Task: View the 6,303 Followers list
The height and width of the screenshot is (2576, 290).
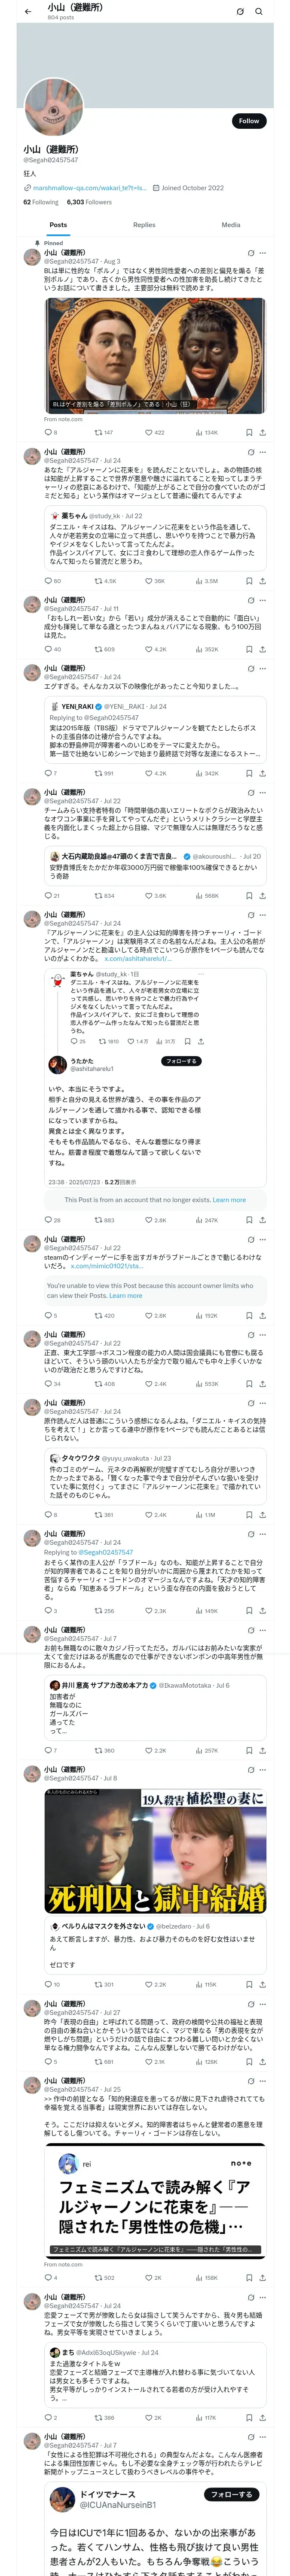Action: point(89,202)
